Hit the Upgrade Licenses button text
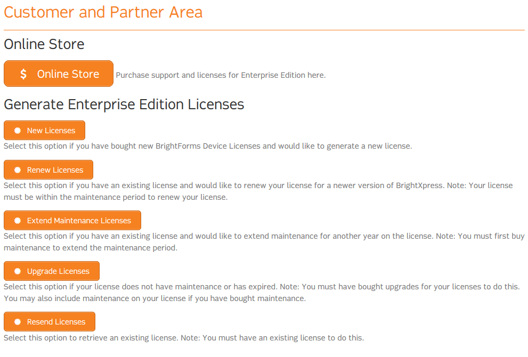The width and height of the screenshot is (528, 357). coord(58,271)
